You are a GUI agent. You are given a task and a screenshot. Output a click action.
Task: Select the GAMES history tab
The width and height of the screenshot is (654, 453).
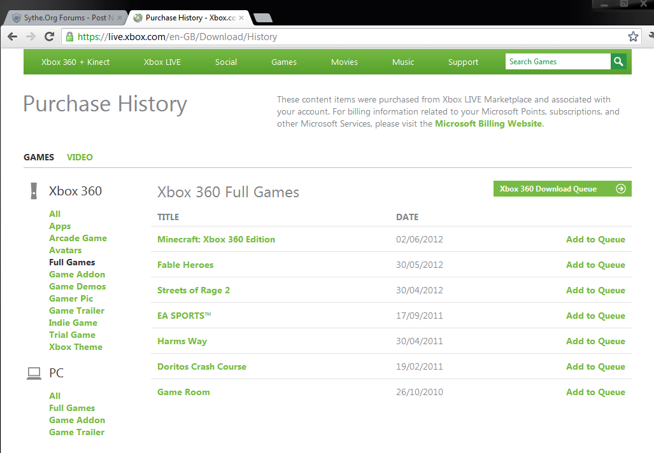pyautogui.click(x=39, y=157)
